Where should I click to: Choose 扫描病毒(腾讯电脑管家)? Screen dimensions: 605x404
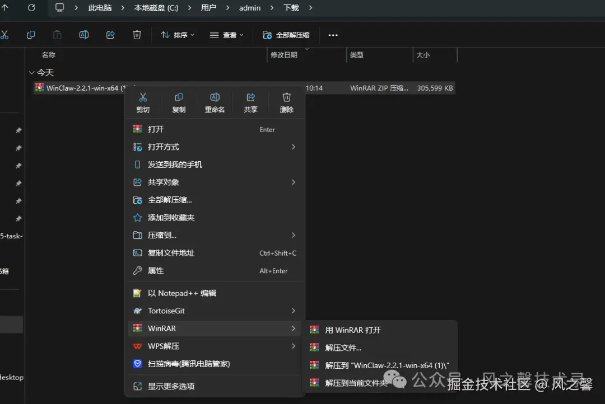[215, 364]
